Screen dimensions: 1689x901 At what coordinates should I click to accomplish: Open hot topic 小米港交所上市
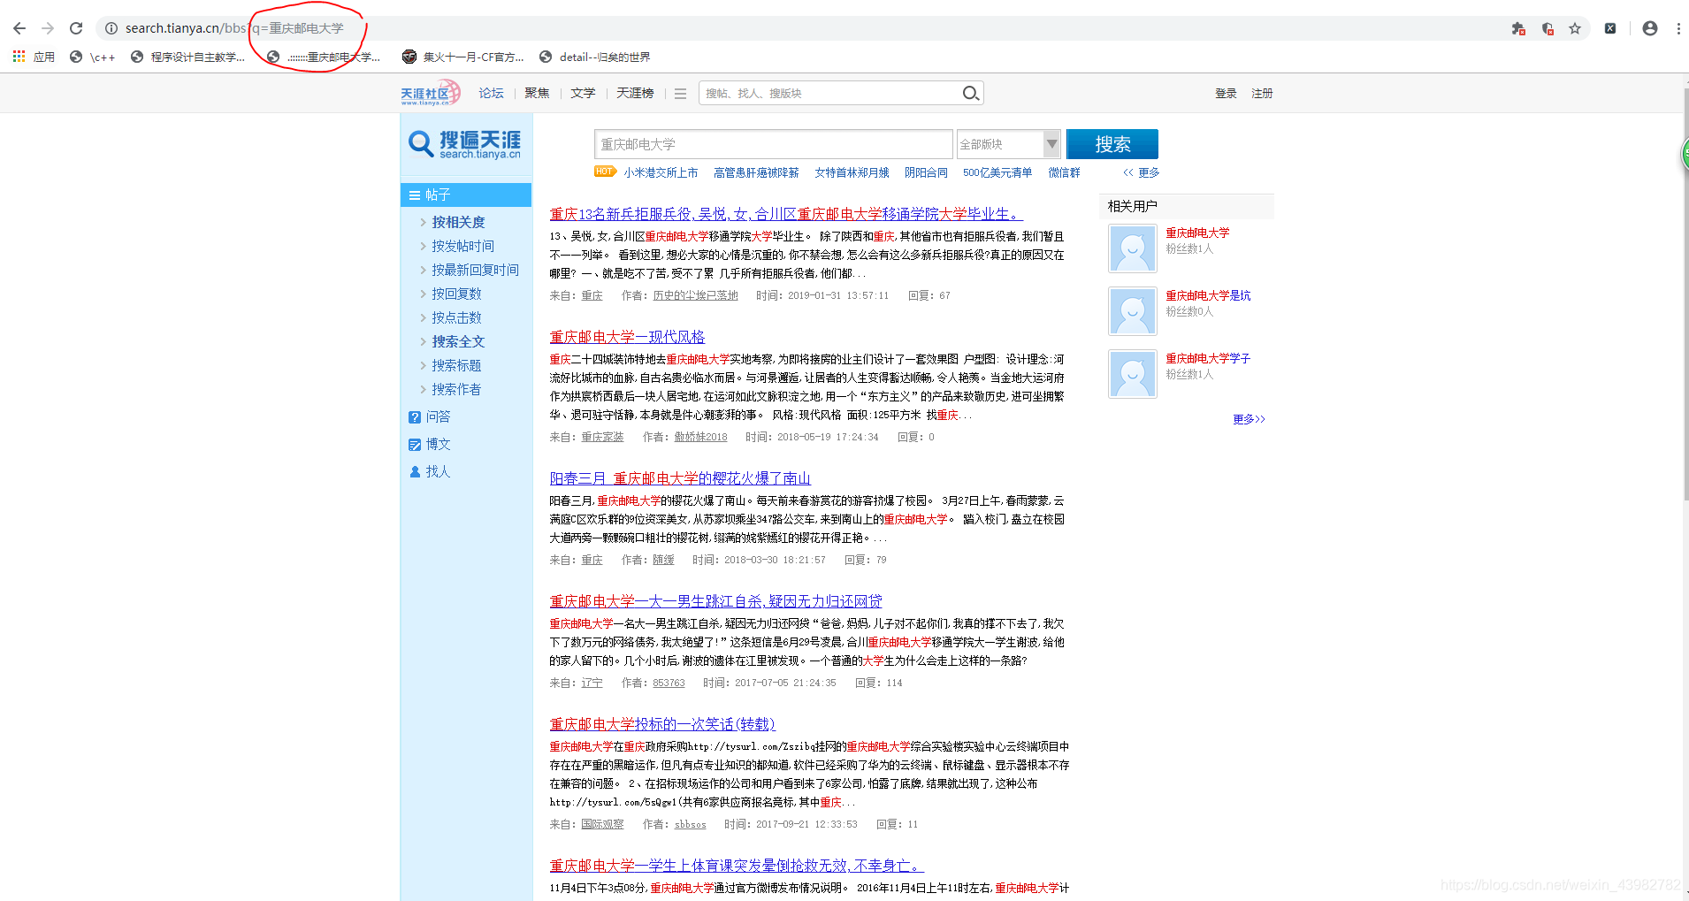661,172
